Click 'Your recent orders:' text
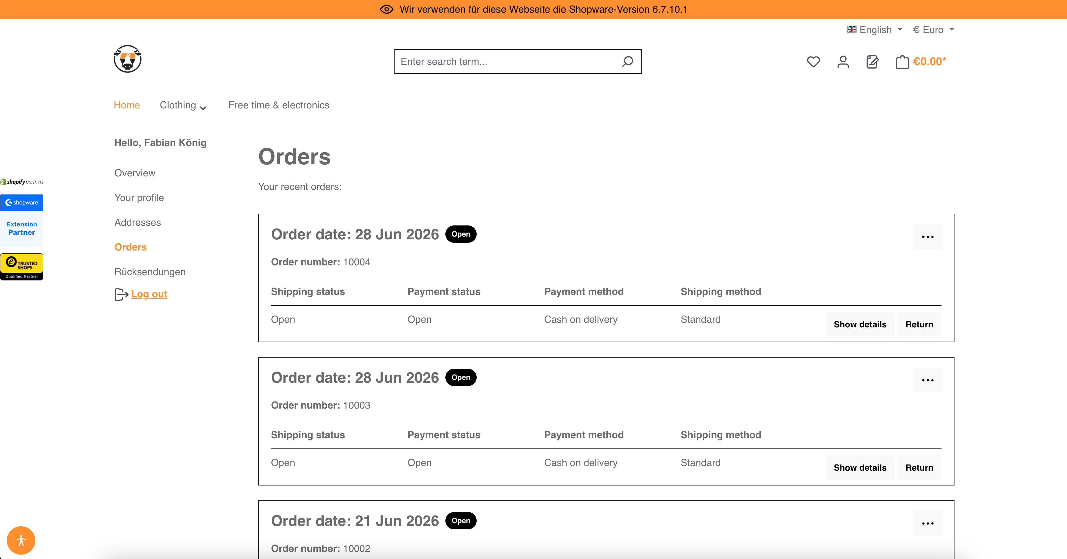 click(x=300, y=187)
